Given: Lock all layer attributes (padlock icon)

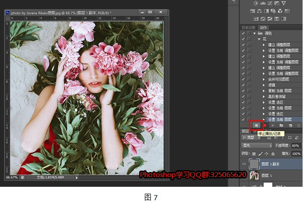Looking at the screenshot, I should click(273, 154).
